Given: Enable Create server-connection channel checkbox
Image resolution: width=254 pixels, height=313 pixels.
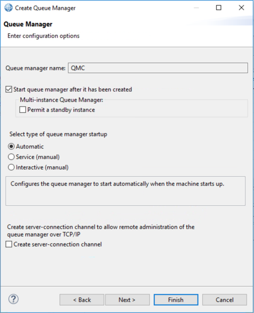Looking at the screenshot, I should pos(9,244).
